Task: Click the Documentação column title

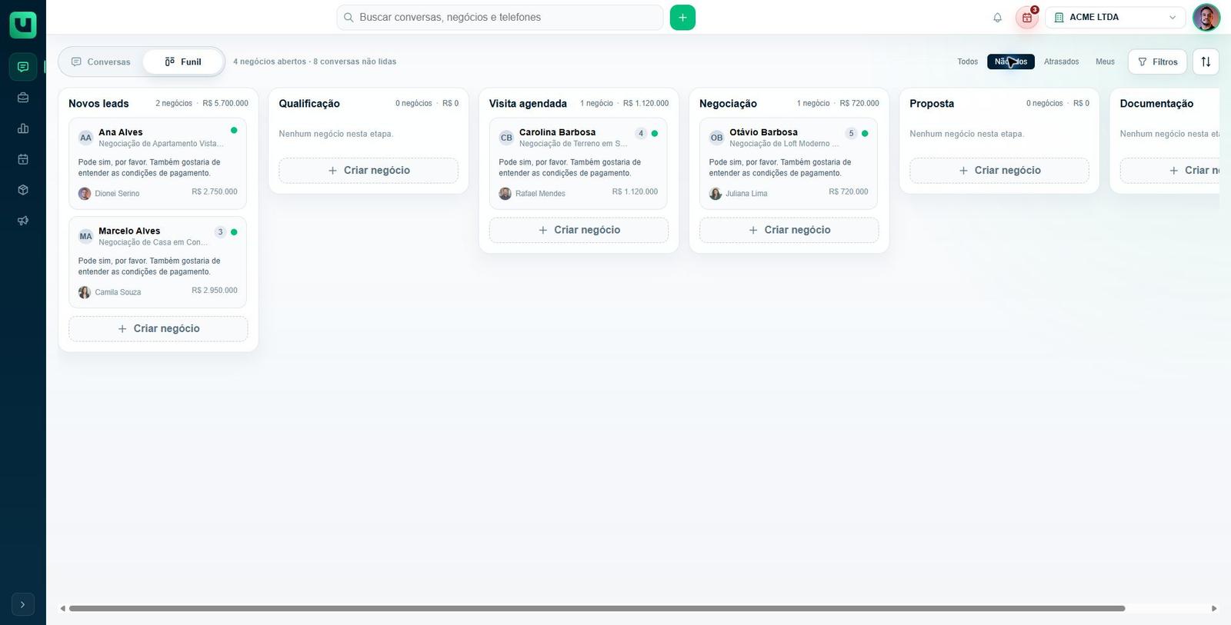Action: click(x=1156, y=103)
